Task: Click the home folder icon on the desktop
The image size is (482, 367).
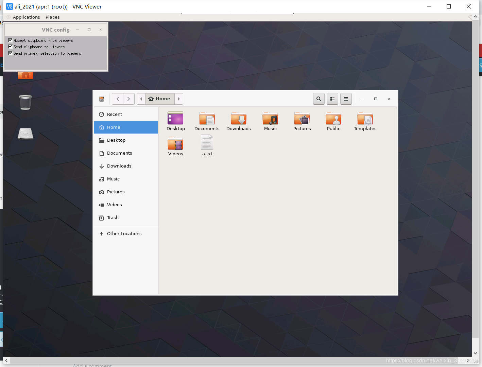Action: (x=25, y=75)
